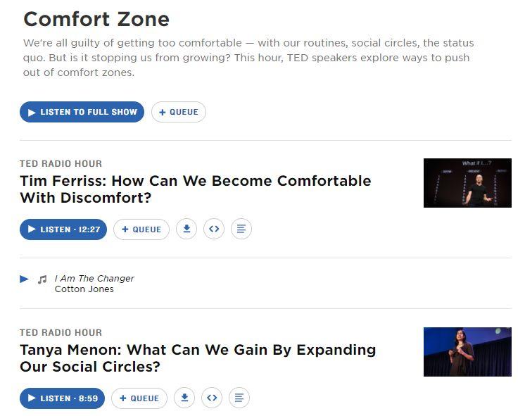The height and width of the screenshot is (416, 525).
Task: Open TED Radio Hour label above Tim Ferriss
Action: pos(61,163)
